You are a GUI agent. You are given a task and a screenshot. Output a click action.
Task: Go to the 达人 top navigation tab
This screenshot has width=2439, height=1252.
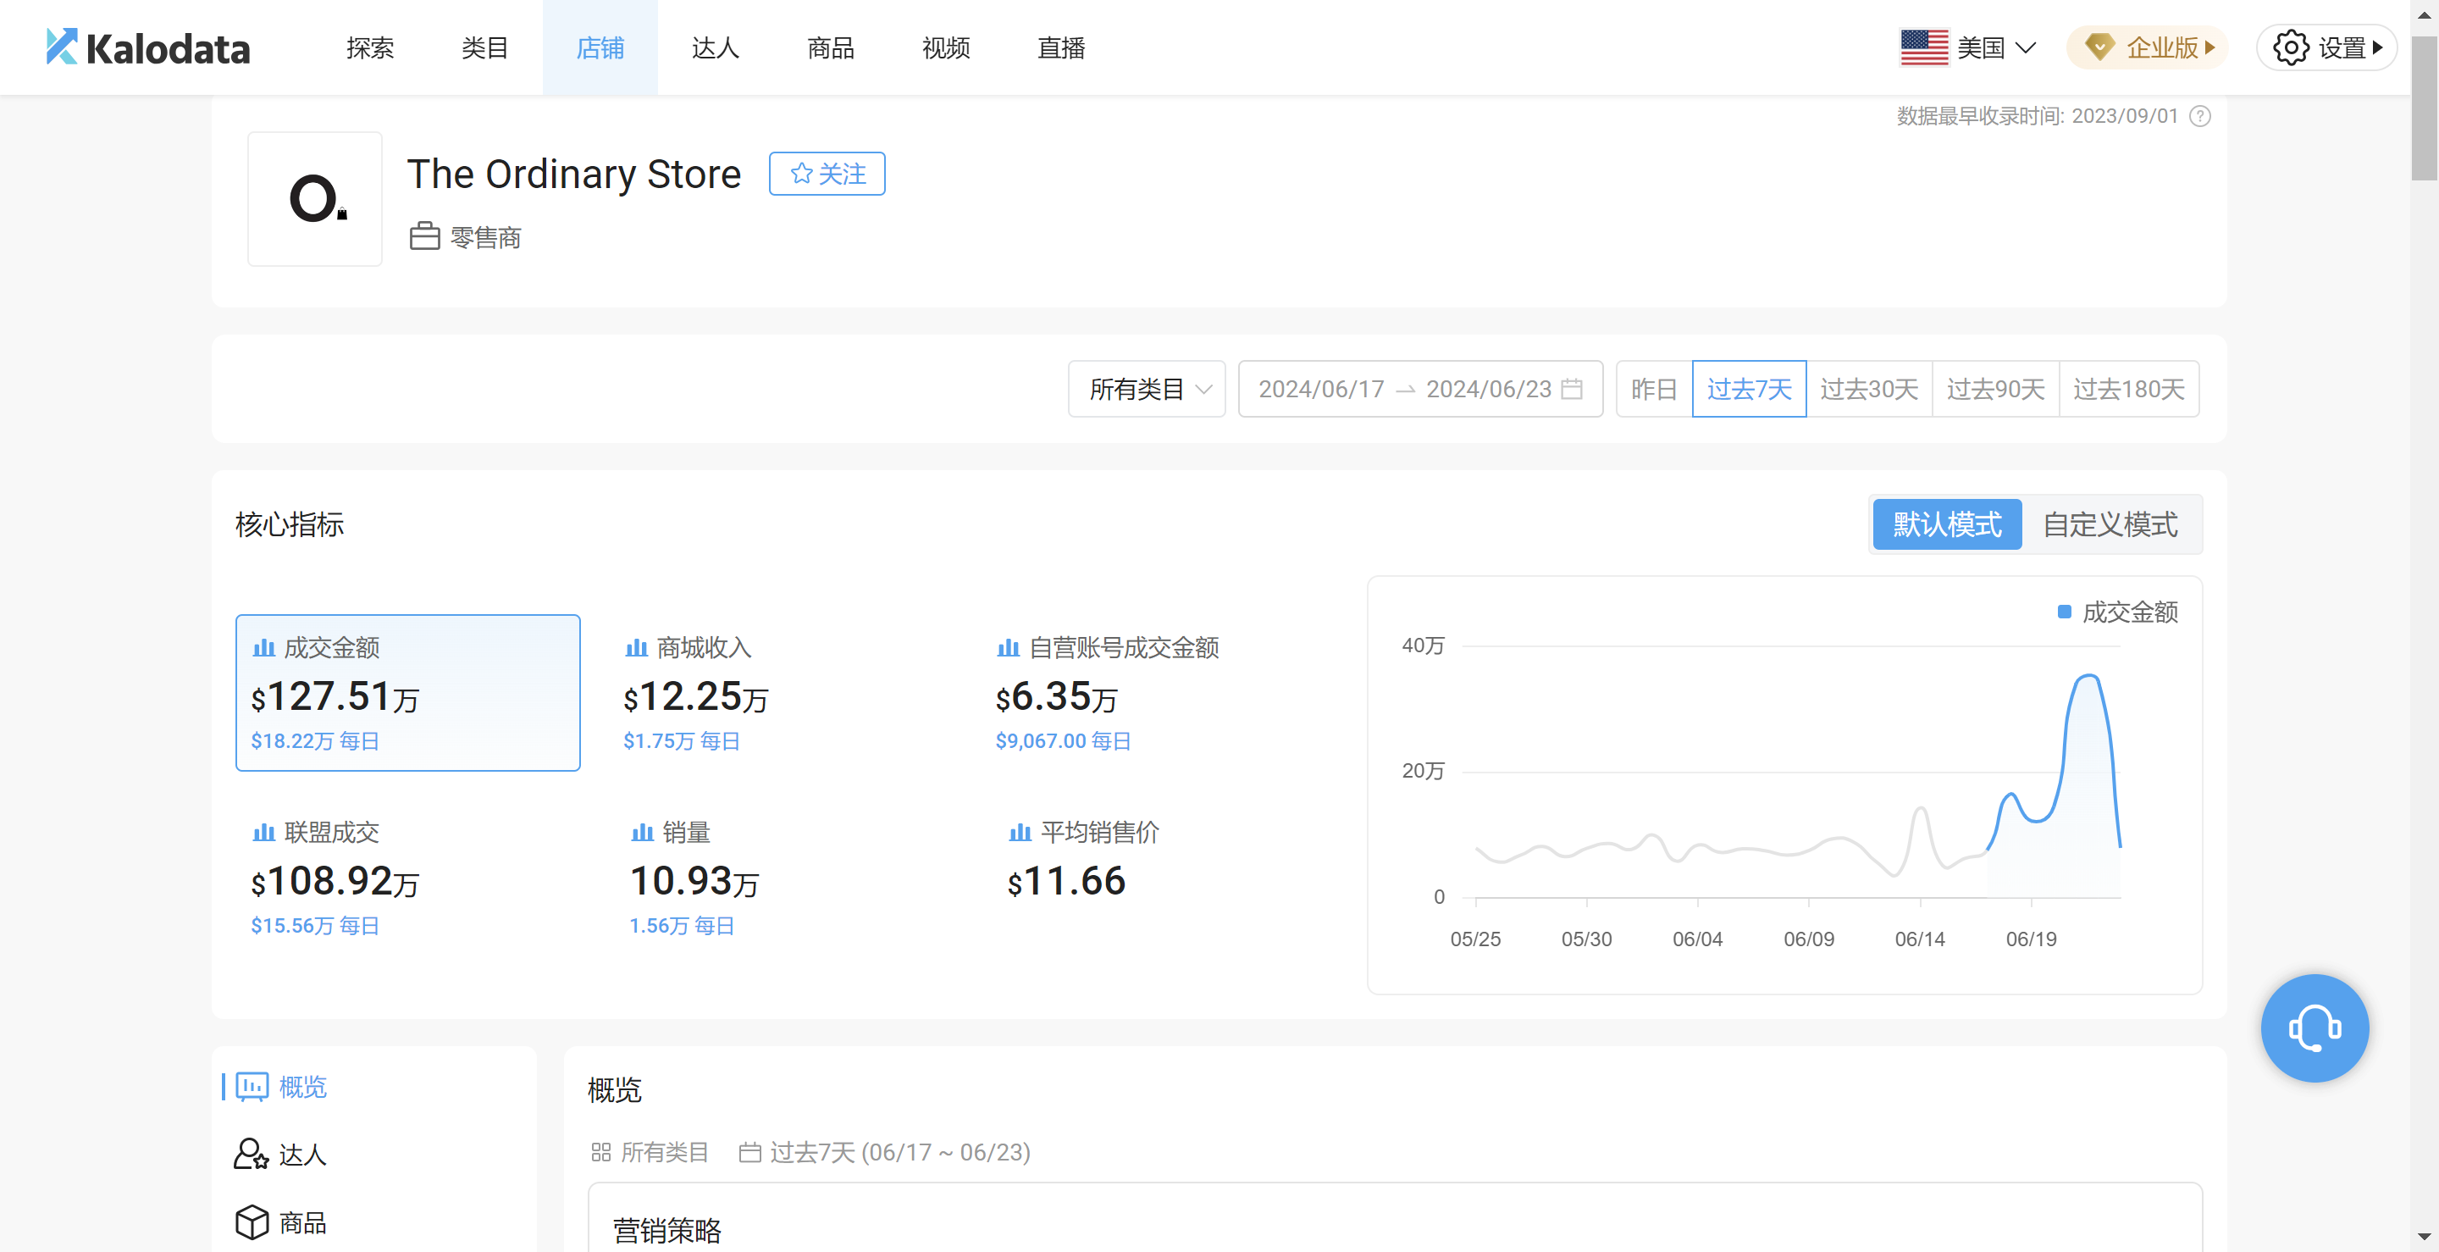(x=715, y=47)
